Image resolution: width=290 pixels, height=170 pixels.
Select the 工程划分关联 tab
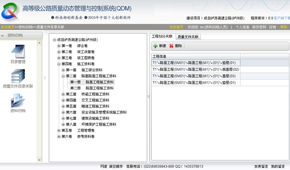point(162,36)
